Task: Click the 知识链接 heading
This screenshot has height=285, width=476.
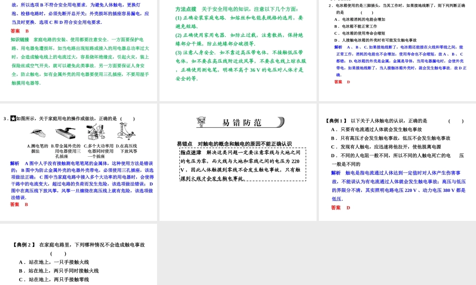Action: coord(20,40)
